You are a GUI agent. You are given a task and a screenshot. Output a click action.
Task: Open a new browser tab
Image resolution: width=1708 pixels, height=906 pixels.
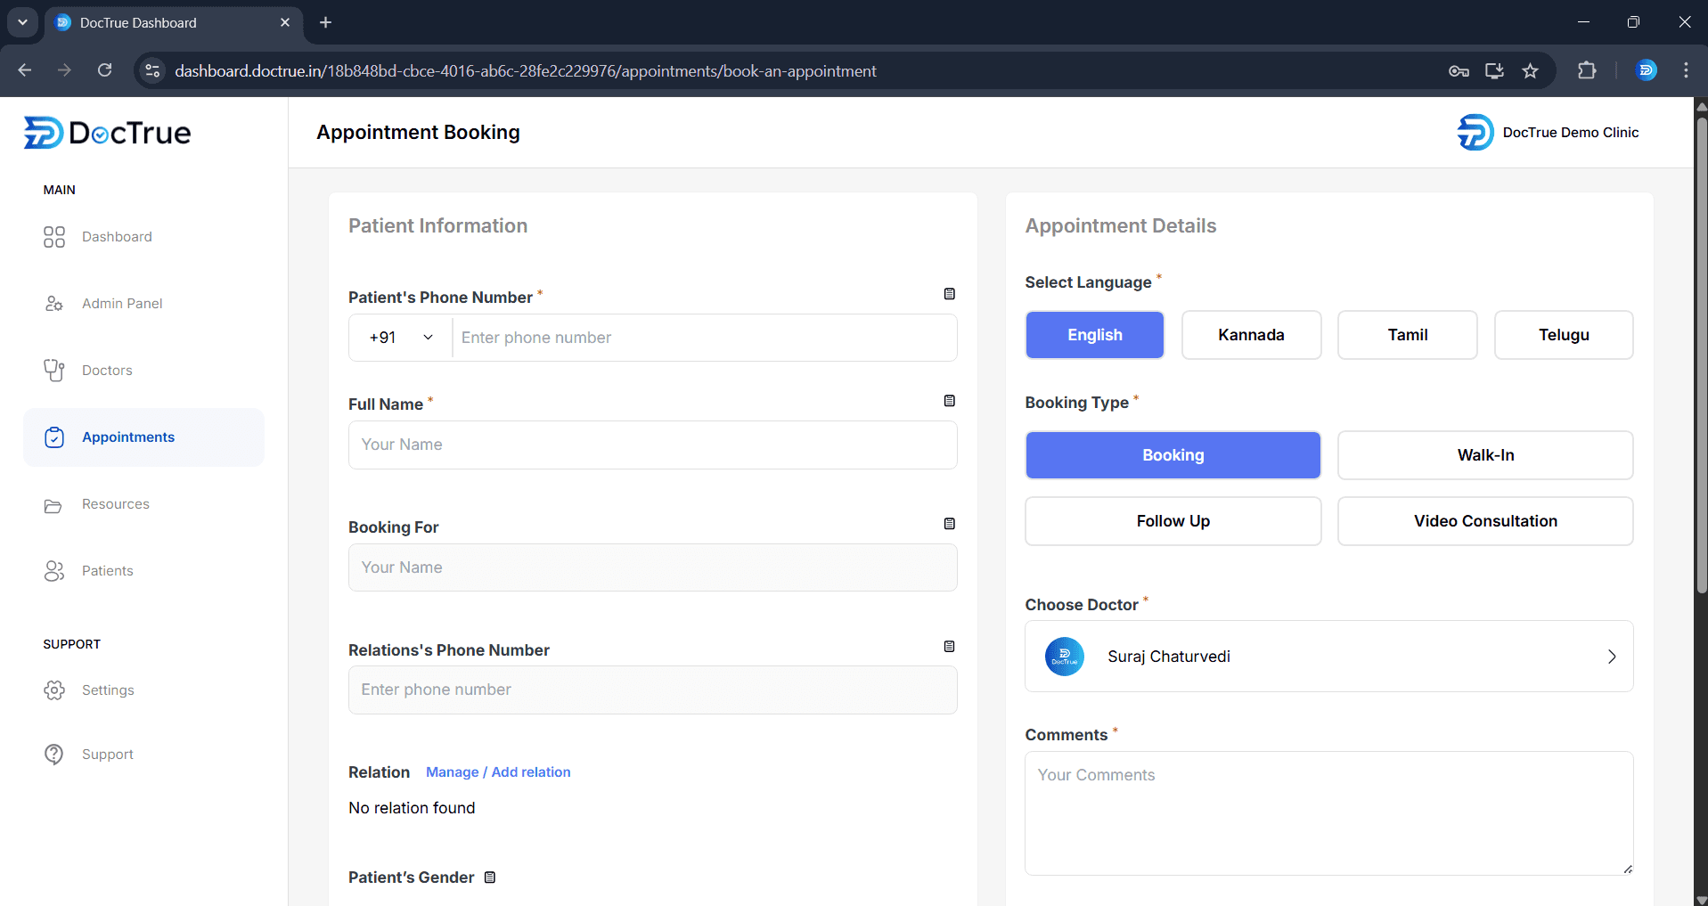tap(326, 22)
